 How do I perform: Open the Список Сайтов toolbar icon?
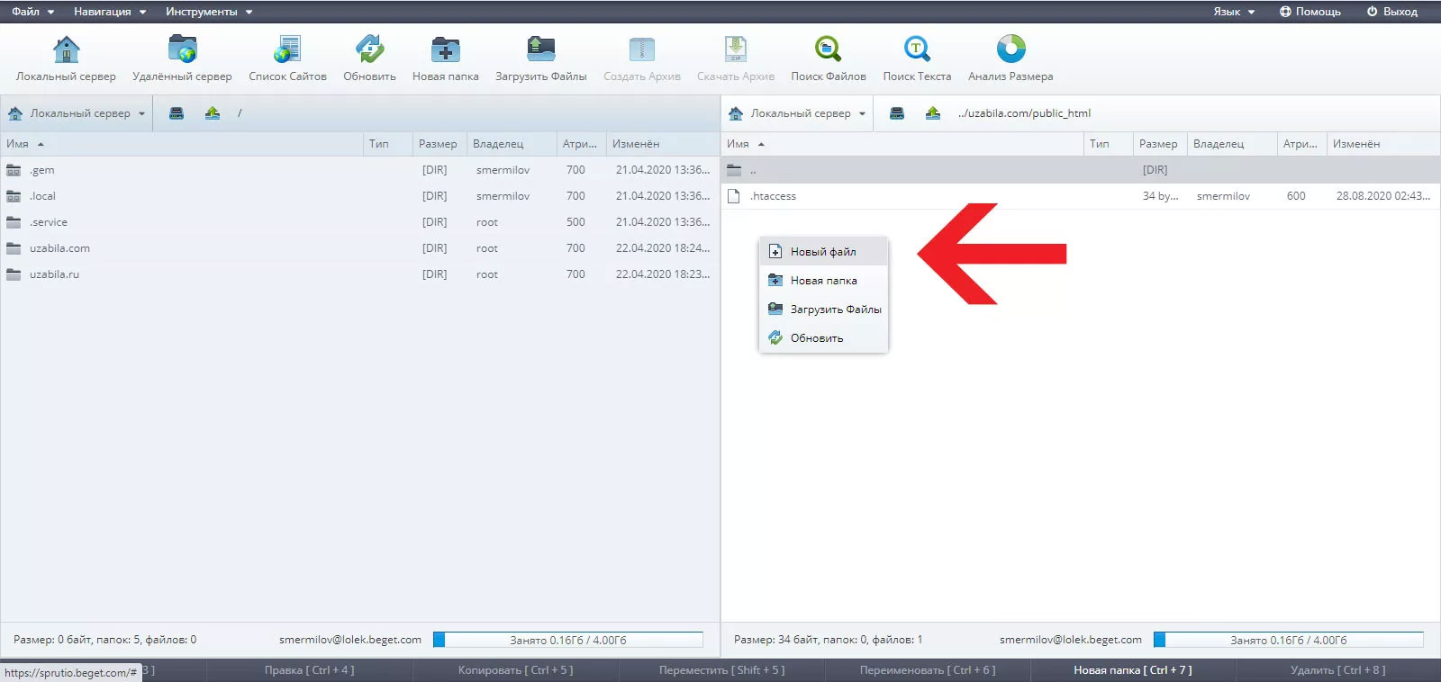tap(287, 50)
